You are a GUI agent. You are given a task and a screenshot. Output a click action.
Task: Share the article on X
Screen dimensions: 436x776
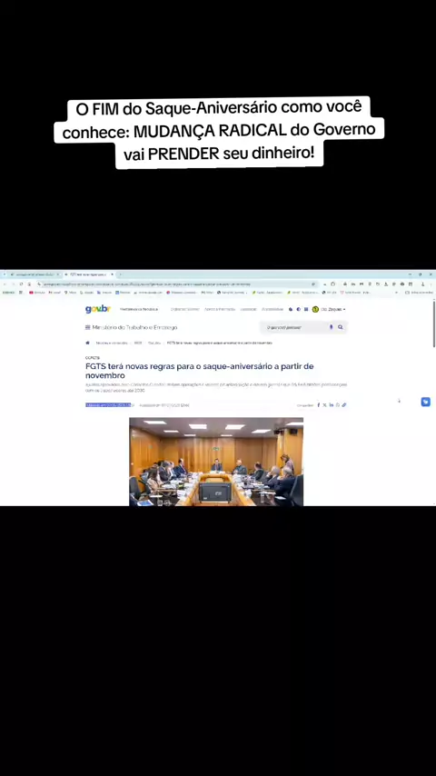[324, 405]
